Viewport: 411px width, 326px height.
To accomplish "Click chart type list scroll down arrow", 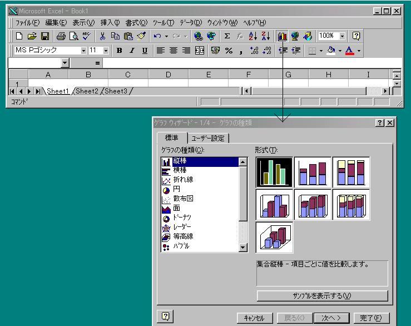I will point(243,248).
